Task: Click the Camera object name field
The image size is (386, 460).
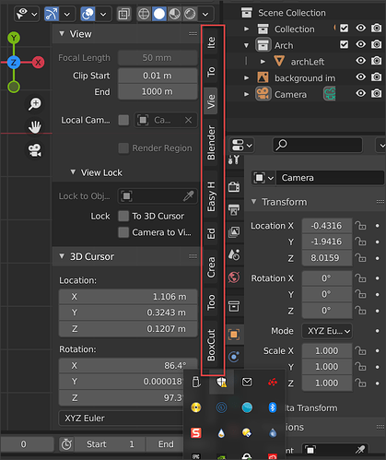Action: [330, 178]
